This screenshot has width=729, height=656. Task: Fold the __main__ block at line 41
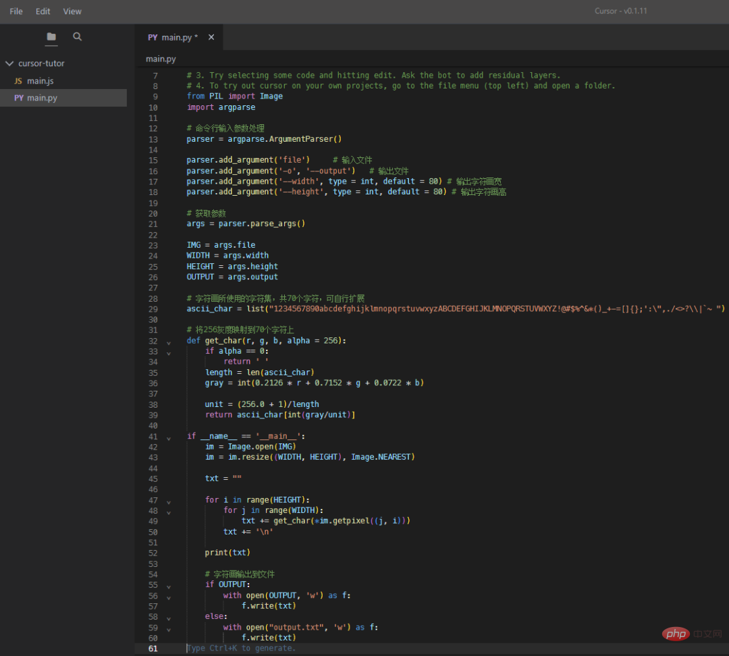point(169,439)
